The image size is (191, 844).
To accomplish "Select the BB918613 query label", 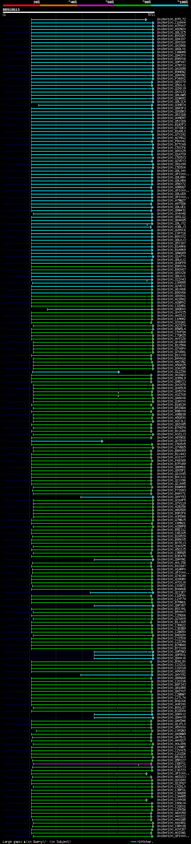I will pos(11,10).
